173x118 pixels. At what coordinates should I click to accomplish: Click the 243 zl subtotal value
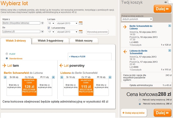click(x=168, y=75)
